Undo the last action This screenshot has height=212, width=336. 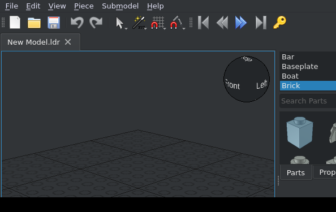(x=77, y=23)
